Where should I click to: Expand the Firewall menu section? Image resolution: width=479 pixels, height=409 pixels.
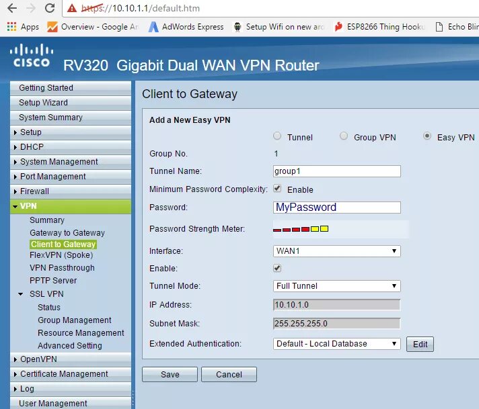tap(71, 191)
